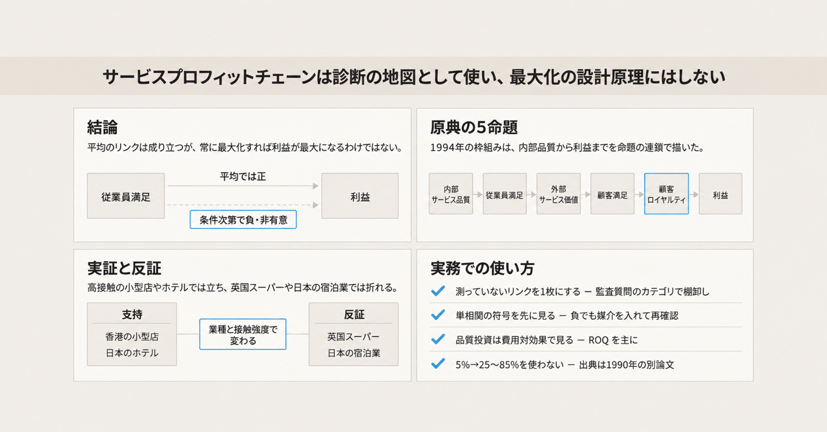Image resolution: width=827 pixels, height=432 pixels.
Task: Select the 利益 box in 結論 panel
Action: pyautogui.click(x=360, y=197)
